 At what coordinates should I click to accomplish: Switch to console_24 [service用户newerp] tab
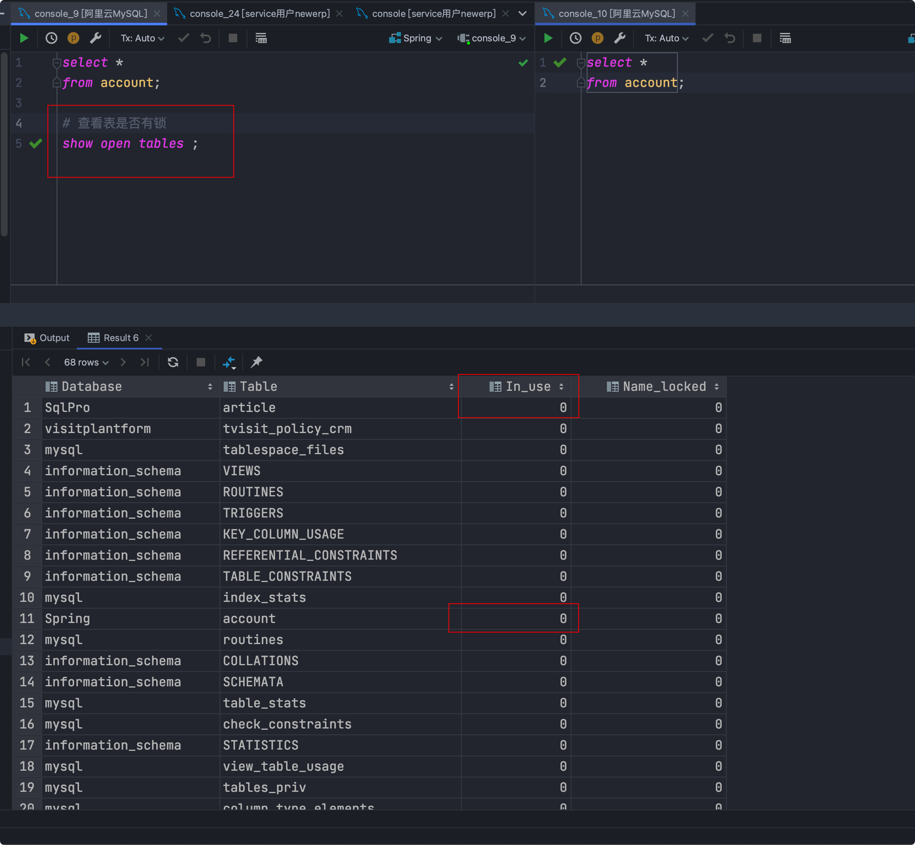[x=259, y=14]
